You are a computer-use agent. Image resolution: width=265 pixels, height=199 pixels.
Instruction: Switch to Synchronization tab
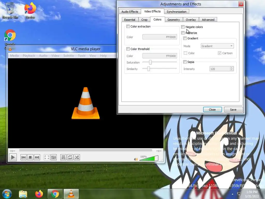(176, 11)
